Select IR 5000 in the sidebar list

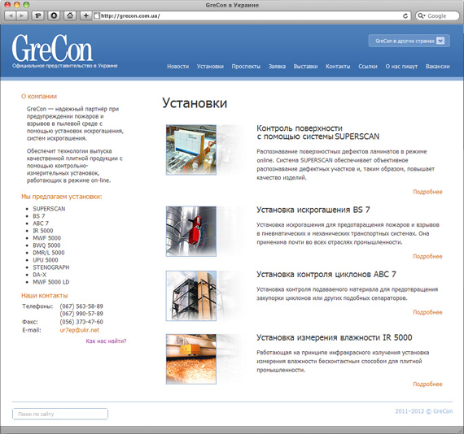tap(43, 231)
